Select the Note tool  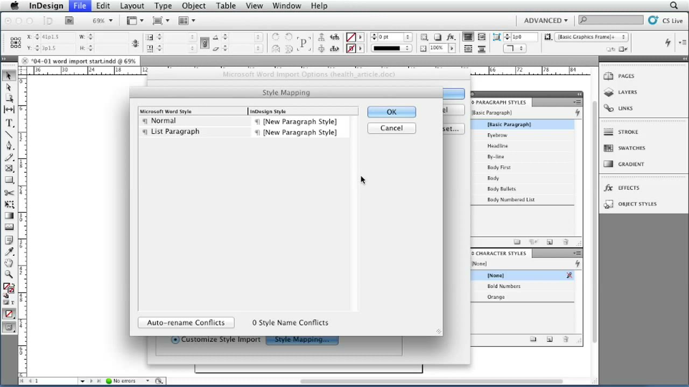[x=9, y=240]
